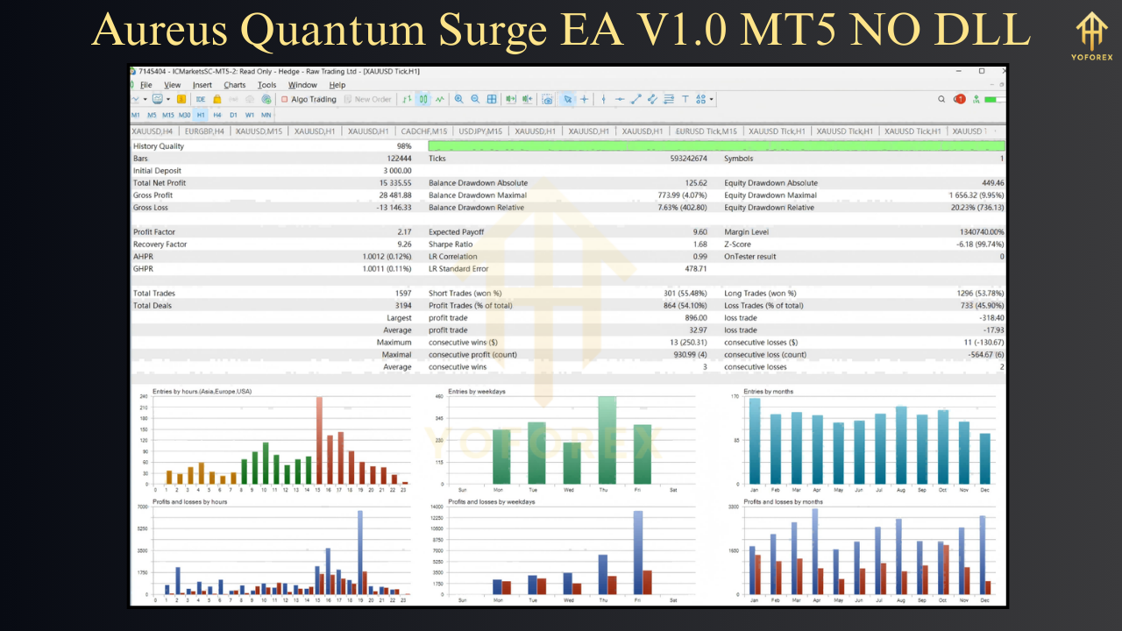Click the Zoom Out magnifier icon
Screen dimensions: 1122x631
474,99
